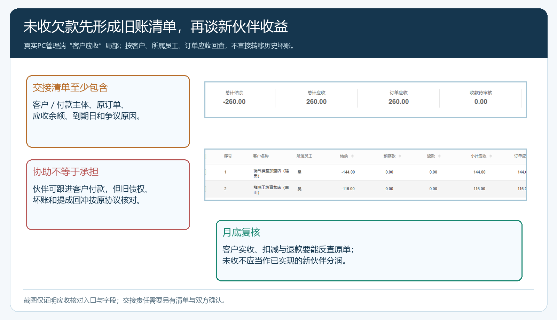
Task: Click the 所属员工 column header
Action: 304,156
